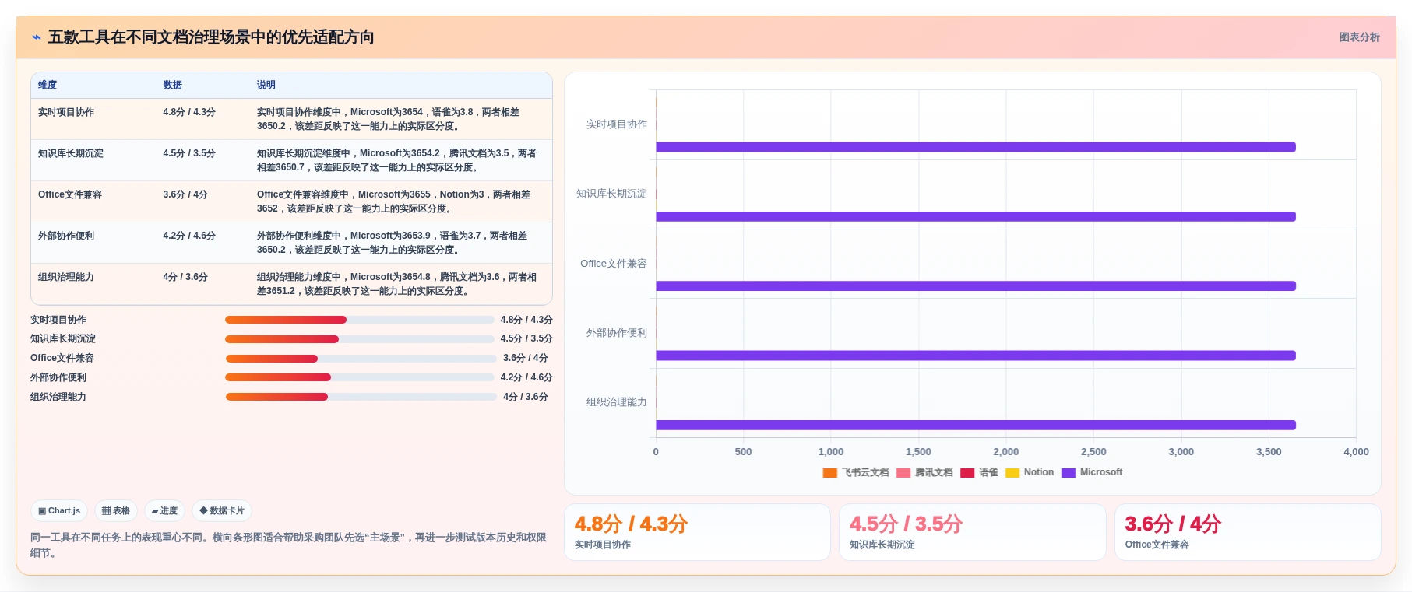Select the 进度 tag
Screen dimensions: 1412x592
pos(164,511)
